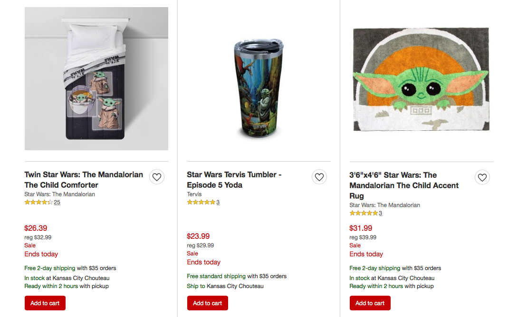Viewport: 508px width, 317px height.
Task: Favorite the Mandalorian Child Comforter heart icon
Action: click(x=157, y=177)
